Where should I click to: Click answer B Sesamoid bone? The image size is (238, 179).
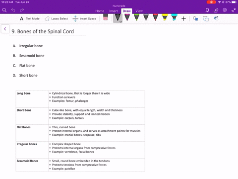pyautogui.click(x=29, y=56)
